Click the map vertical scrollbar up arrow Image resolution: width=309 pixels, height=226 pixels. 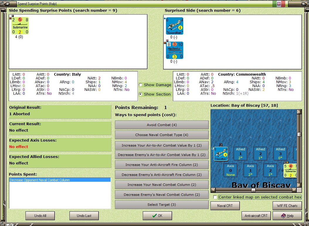299,112
